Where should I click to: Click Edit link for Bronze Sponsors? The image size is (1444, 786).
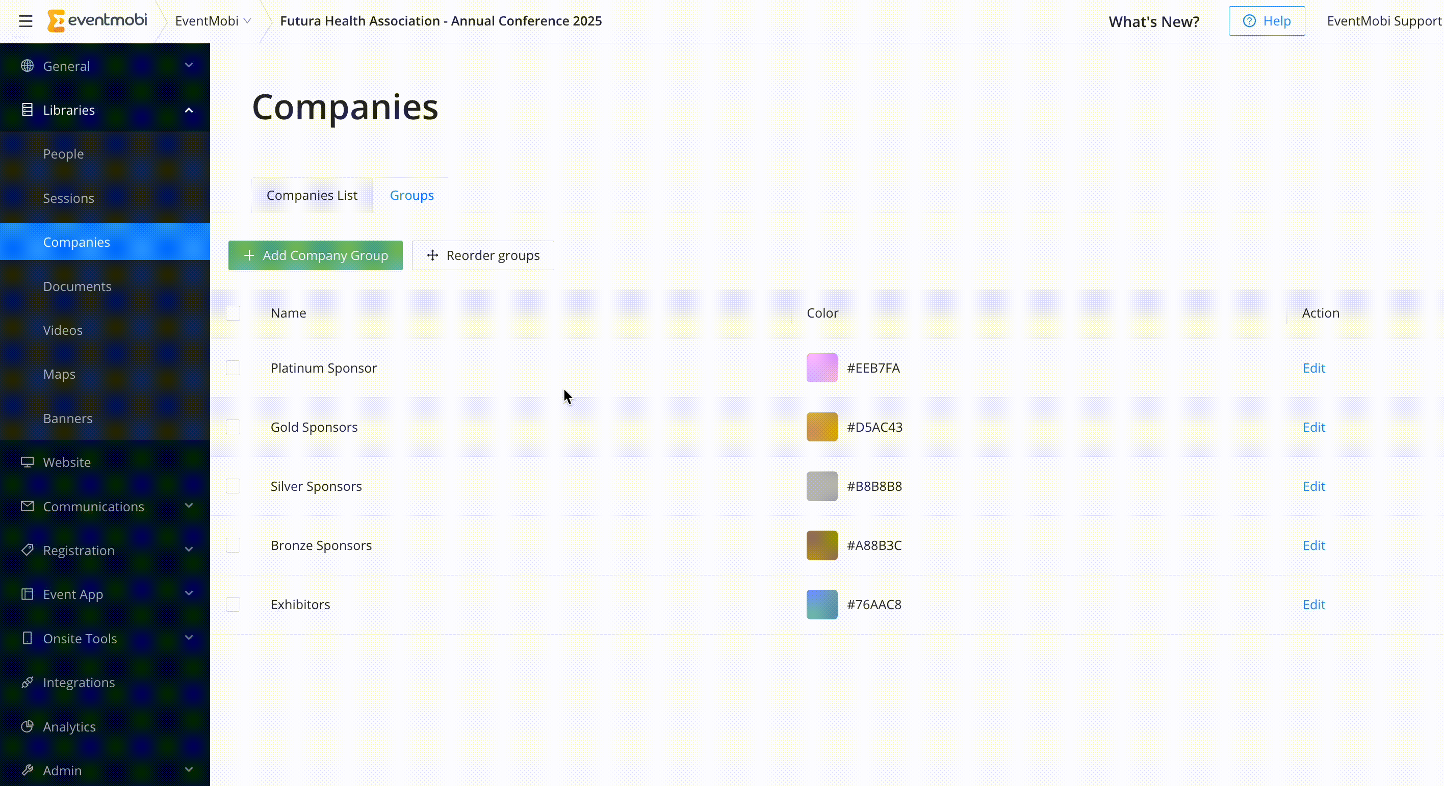coord(1313,545)
